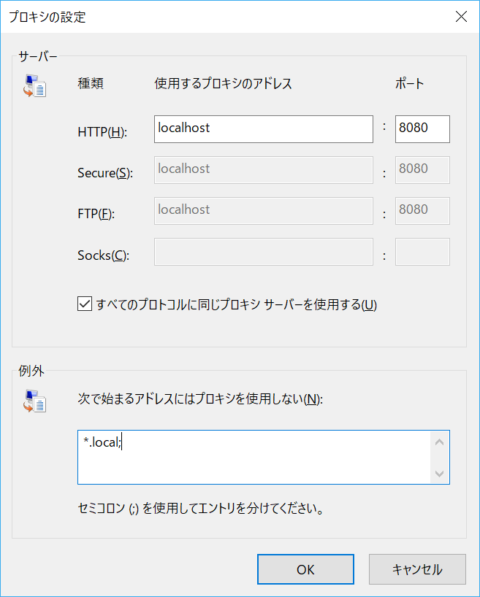The height and width of the screenshot is (597, 480).
Task: Click the up arrow on the exceptions scrollbar
Action: [439, 440]
